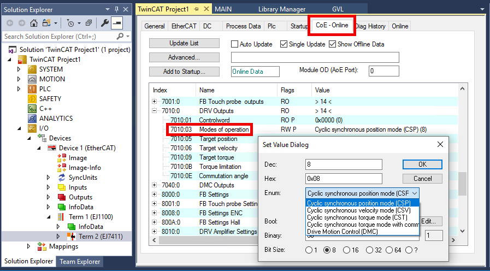Image resolution: width=490 pixels, height=271 pixels.
Task: Pin the TwinCAT Project1 document tab
Action: (196, 9)
